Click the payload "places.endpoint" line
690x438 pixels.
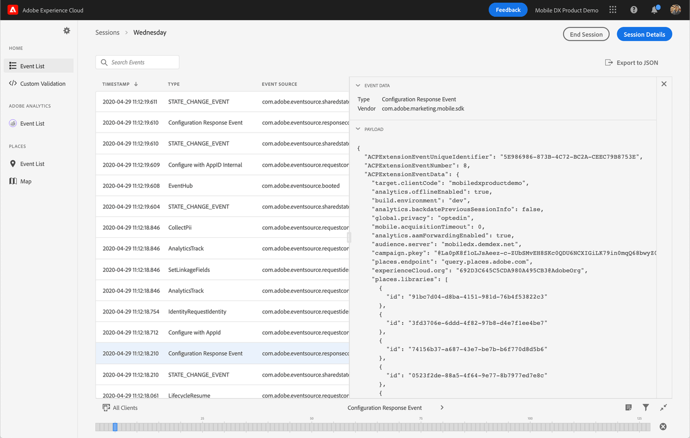pos(452,262)
